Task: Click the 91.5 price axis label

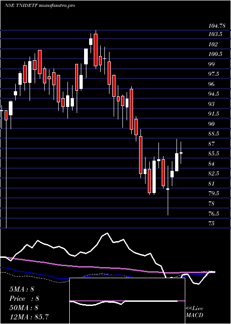Action: coord(214,114)
